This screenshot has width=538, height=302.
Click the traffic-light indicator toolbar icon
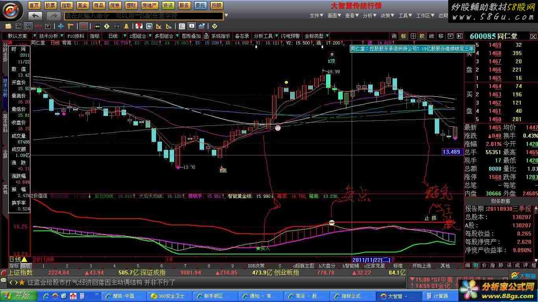(96, 26)
